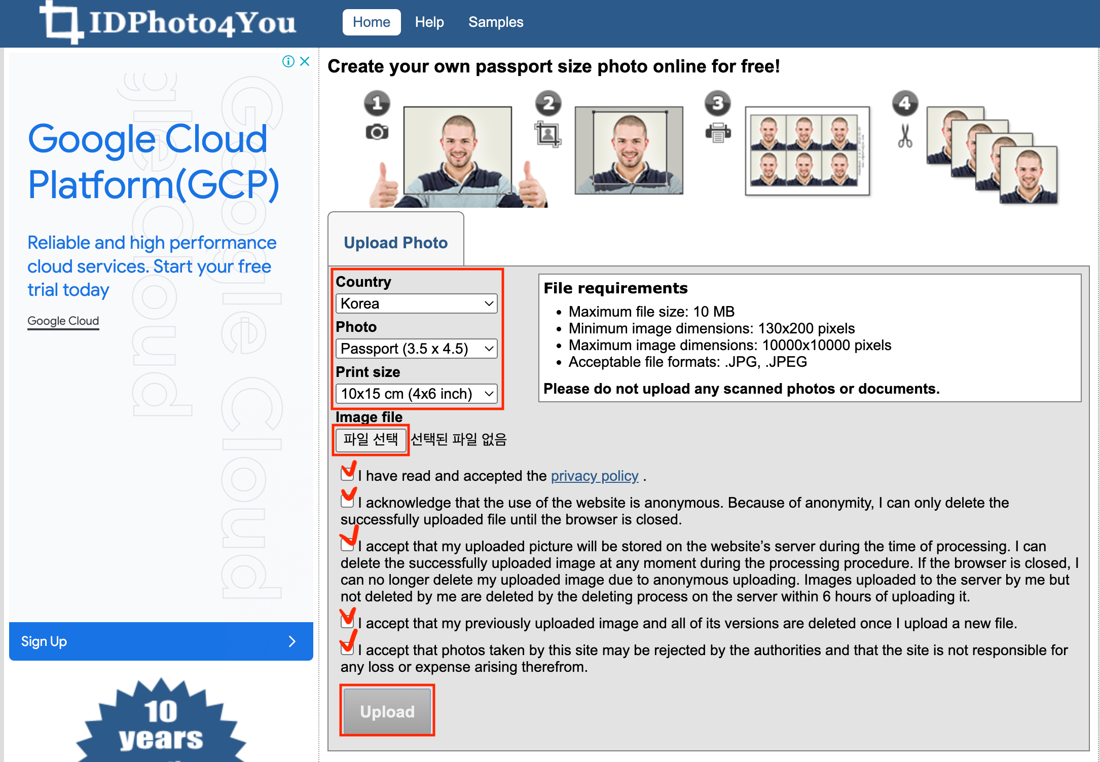
Task: Go to the Samples page
Action: click(495, 22)
